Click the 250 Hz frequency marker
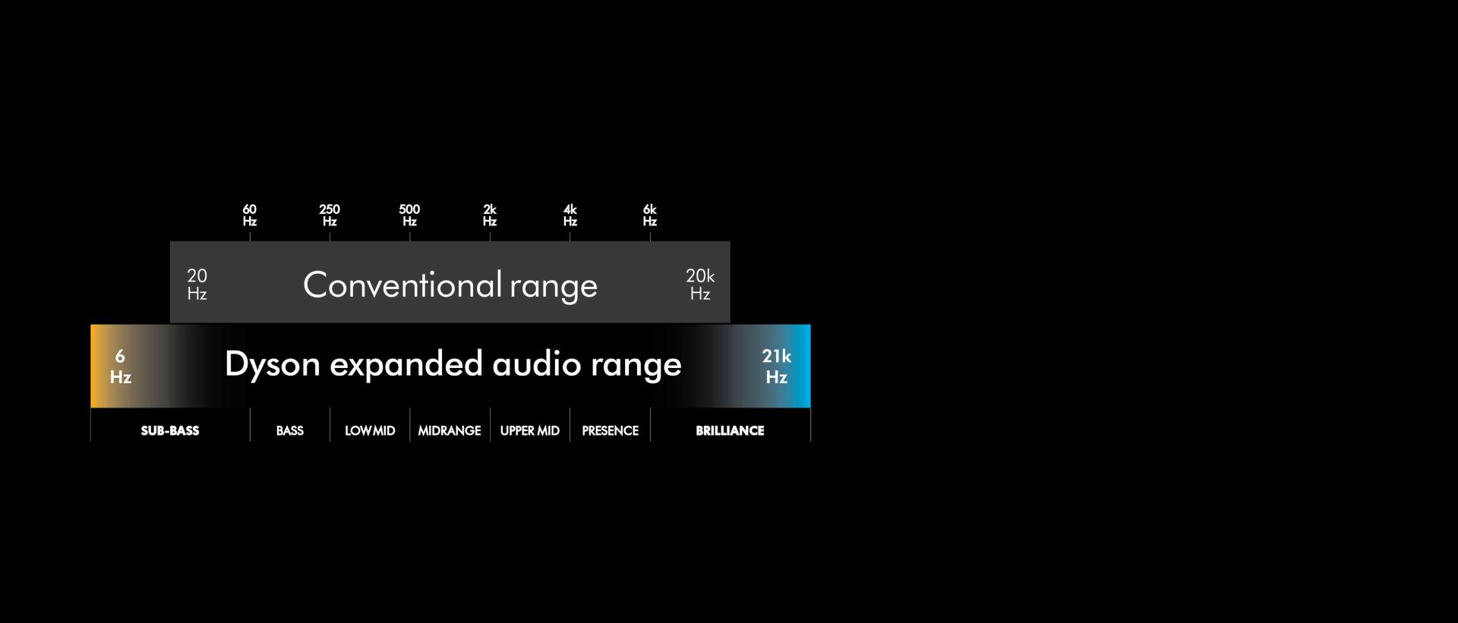Screen dimensions: 1458x623 [x=330, y=215]
